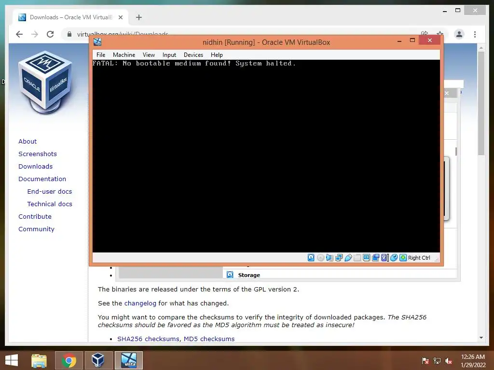Open Chrome's three-dot menu
The width and height of the screenshot is (494, 370).
coord(475,34)
